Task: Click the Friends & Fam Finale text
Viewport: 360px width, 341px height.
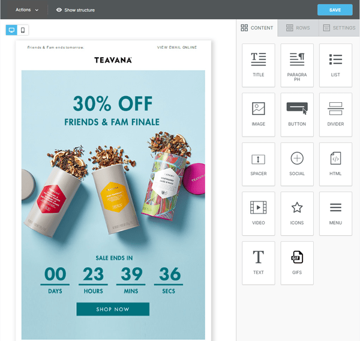Action: [112, 122]
